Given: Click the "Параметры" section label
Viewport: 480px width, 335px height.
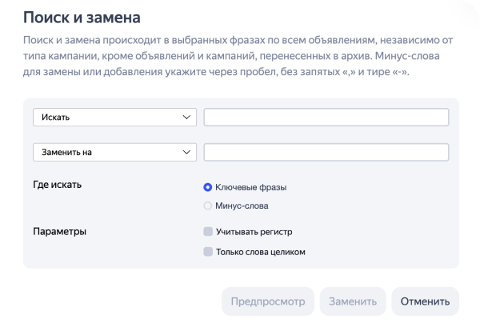Looking at the screenshot, I should (59, 232).
